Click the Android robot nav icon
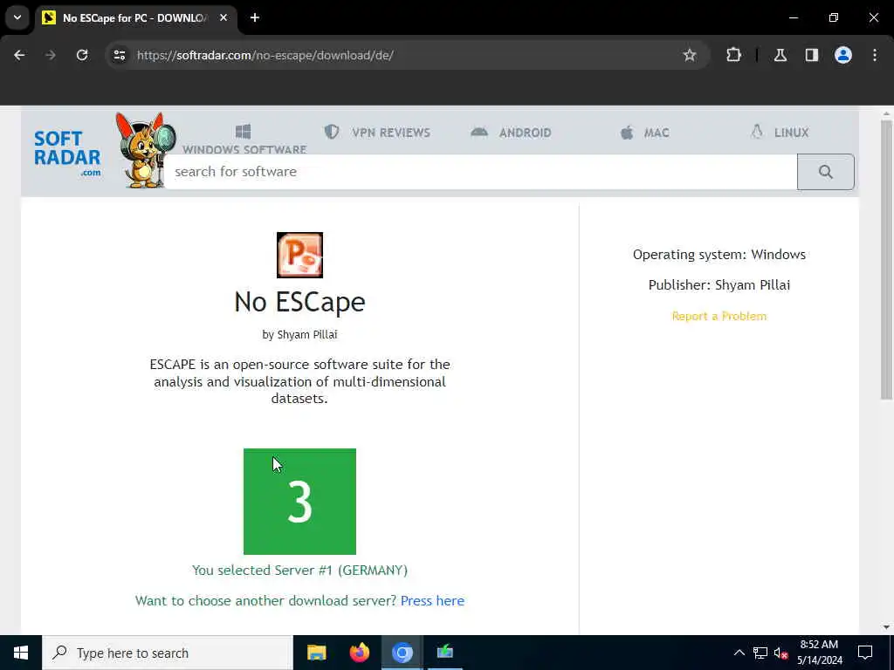Viewport: 894px width, 670px height. 479,133
